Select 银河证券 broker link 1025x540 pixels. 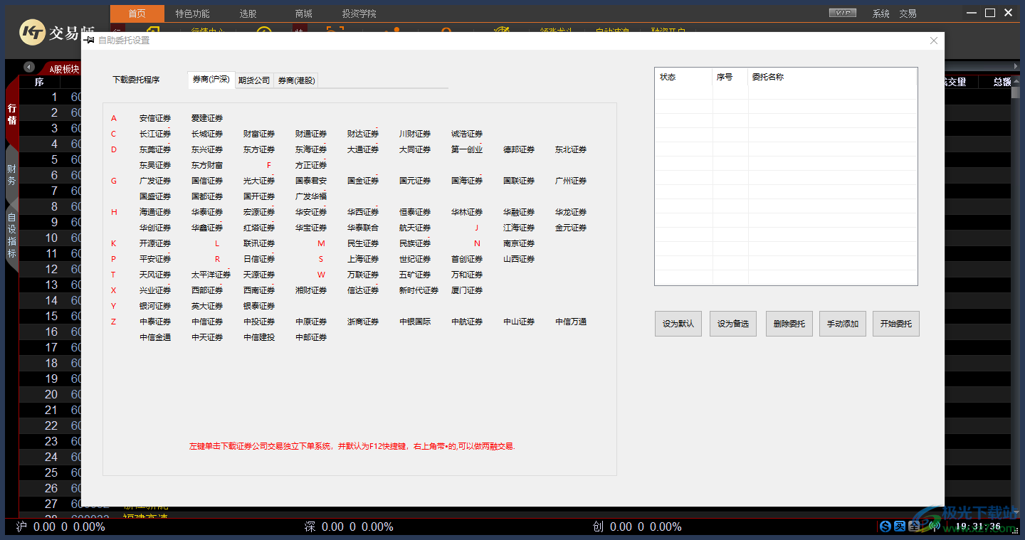coord(155,306)
